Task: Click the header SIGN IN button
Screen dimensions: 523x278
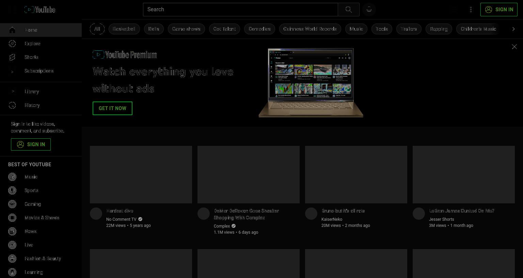Action: (499, 10)
